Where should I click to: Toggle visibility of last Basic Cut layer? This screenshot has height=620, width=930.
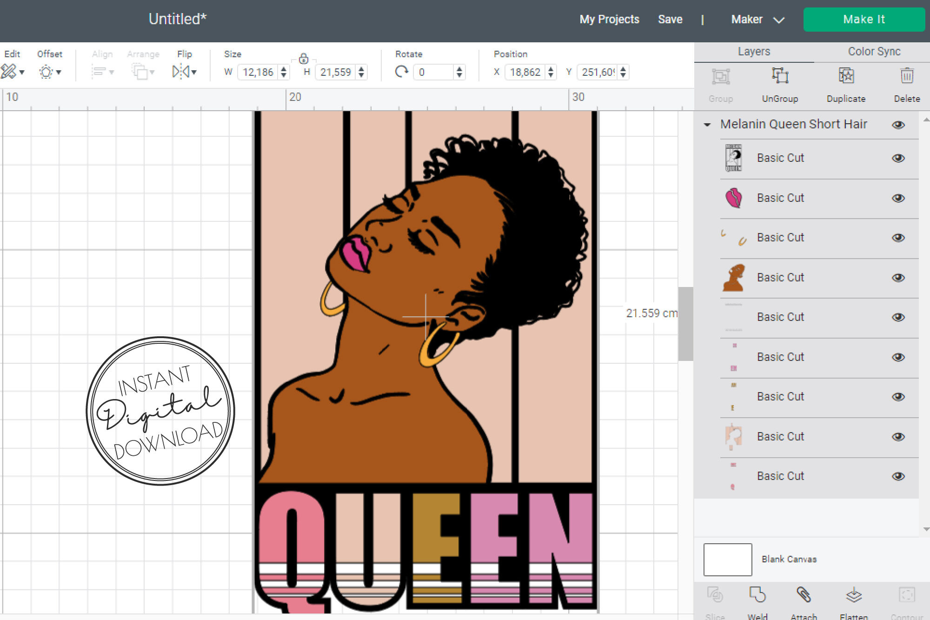(x=898, y=476)
